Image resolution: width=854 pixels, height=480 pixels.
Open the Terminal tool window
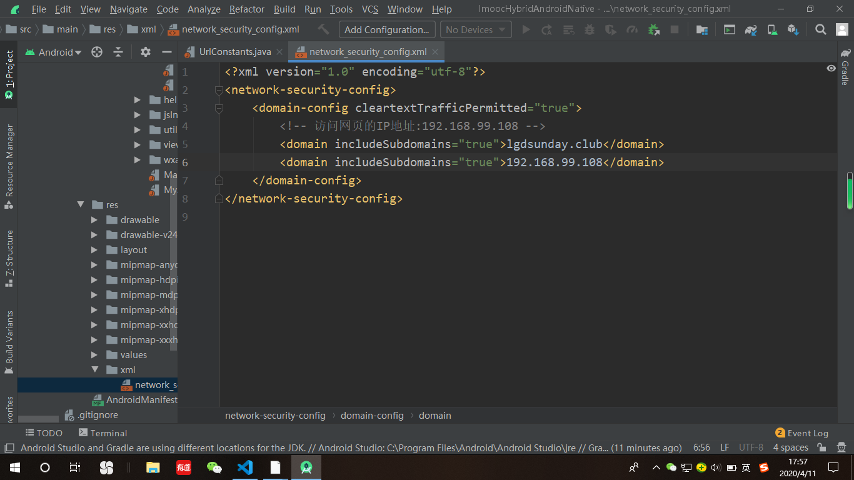(103, 432)
